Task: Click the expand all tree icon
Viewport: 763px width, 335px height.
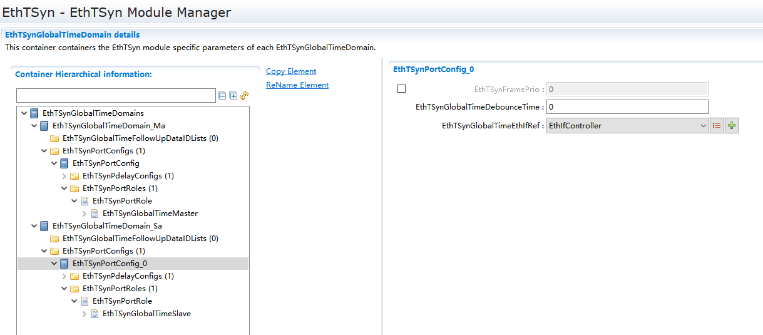Action: pyautogui.click(x=233, y=96)
